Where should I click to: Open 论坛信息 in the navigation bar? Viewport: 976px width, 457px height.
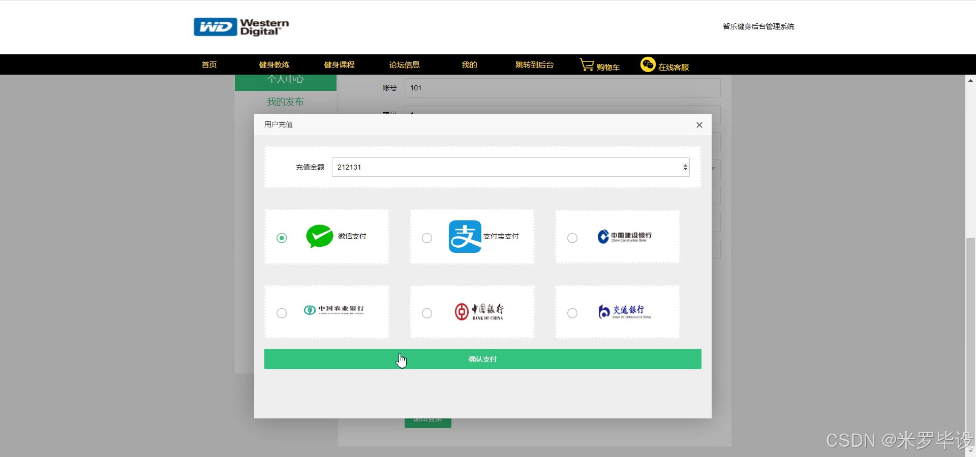click(x=404, y=64)
